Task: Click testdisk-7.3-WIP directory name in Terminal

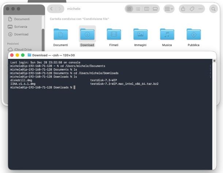Action: pos(103,80)
